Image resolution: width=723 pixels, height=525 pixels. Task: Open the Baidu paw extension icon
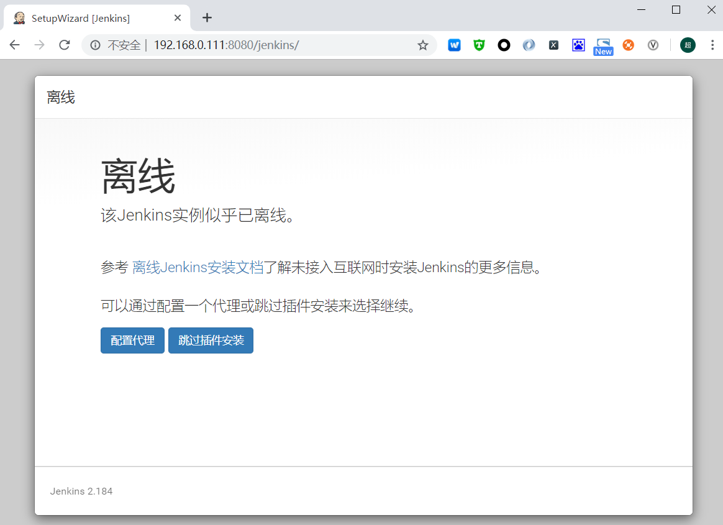pos(578,45)
